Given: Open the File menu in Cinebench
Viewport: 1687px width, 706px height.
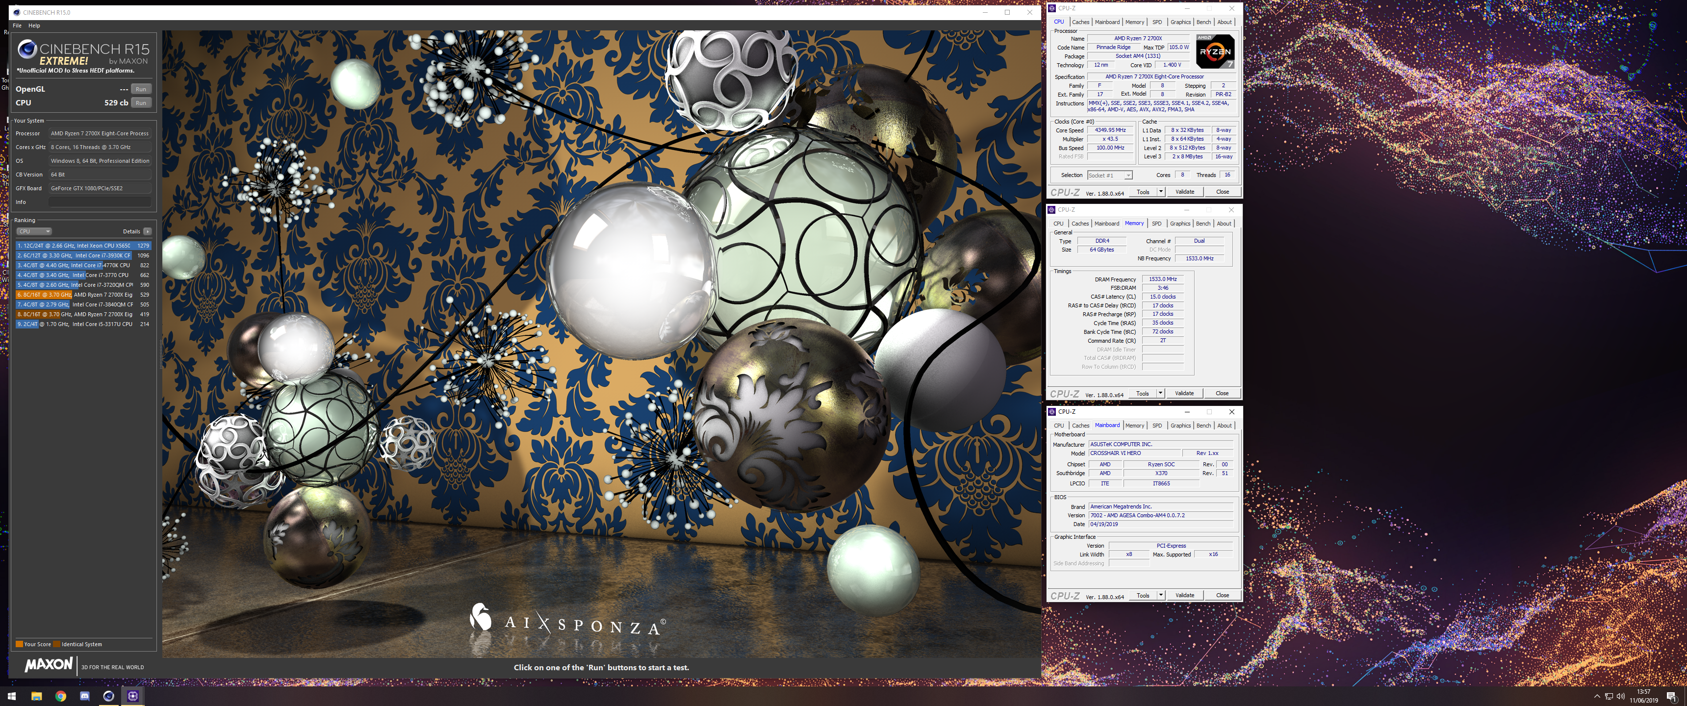Looking at the screenshot, I should pyautogui.click(x=17, y=25).
